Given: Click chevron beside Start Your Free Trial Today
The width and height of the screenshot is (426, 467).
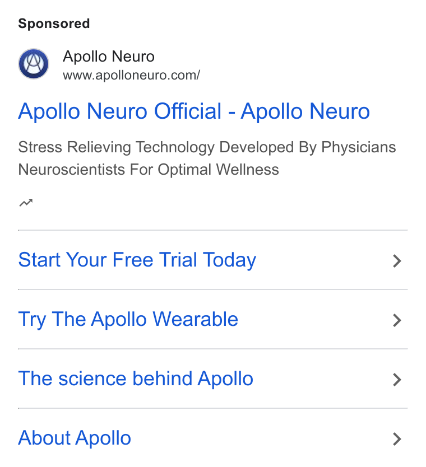Looking at the screenshot, I should [397, 261].
